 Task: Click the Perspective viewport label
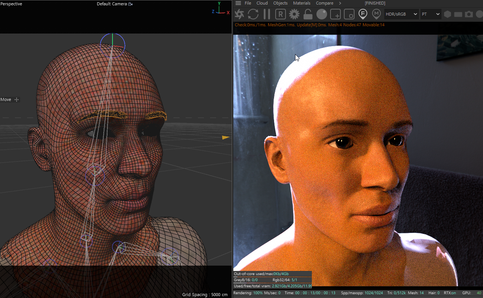[11, 4]
